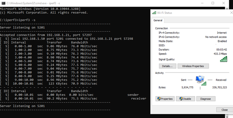233x118 pixels.
Task: Click the Speed value 433.3 Mbps
Action: pyautogui.click(x=220, y=54)
